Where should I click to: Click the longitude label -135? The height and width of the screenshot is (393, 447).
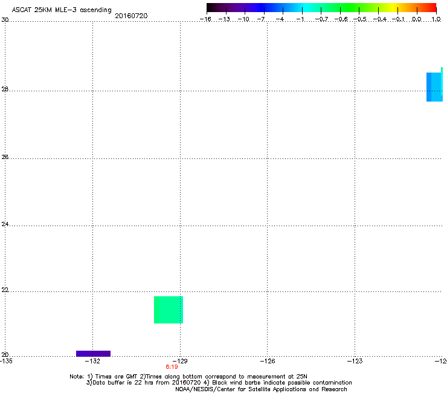coord(6,361)
